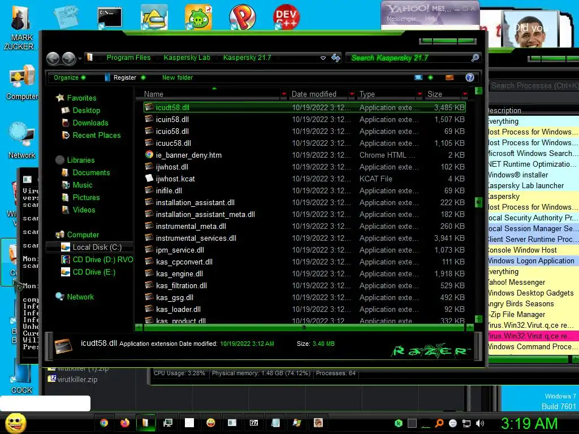Select the ijwhost.kcat file icon
579x434 pixels.
(x=149, y=178)
